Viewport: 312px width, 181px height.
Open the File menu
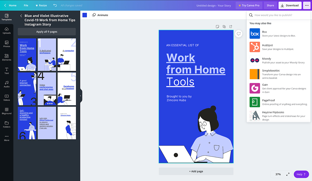click(26, 5)
